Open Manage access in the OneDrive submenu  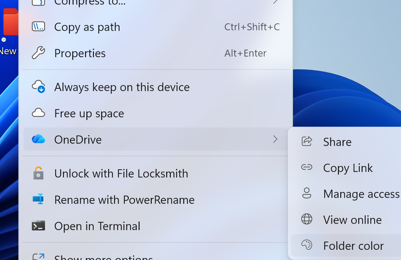pyautogui.click(x=346, y=194)
